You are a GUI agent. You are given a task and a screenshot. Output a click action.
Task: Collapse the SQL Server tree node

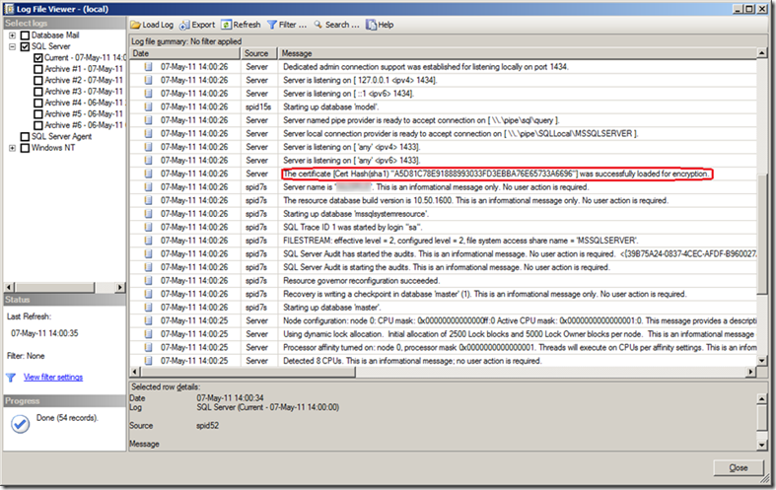click(x=12, y=46)
